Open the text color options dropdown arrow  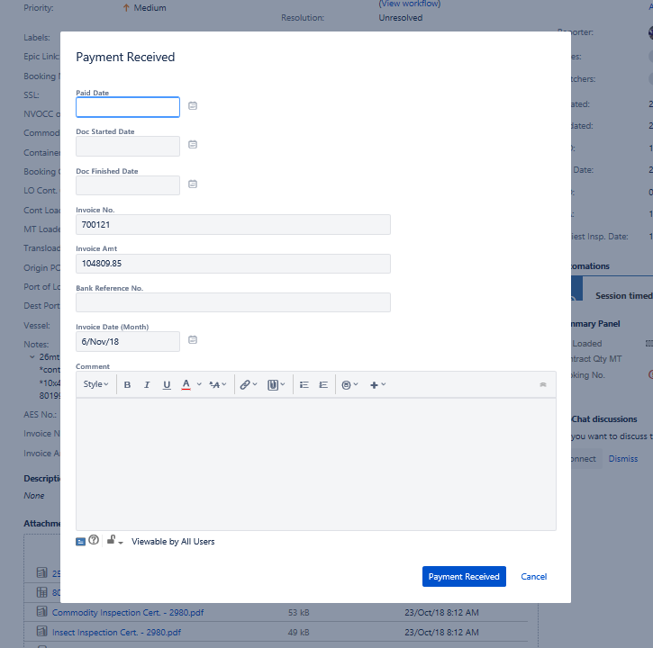pyautogui.click(x=199, y=384)
